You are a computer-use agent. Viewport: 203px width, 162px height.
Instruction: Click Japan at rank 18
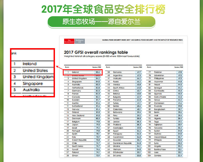(75, 125)
